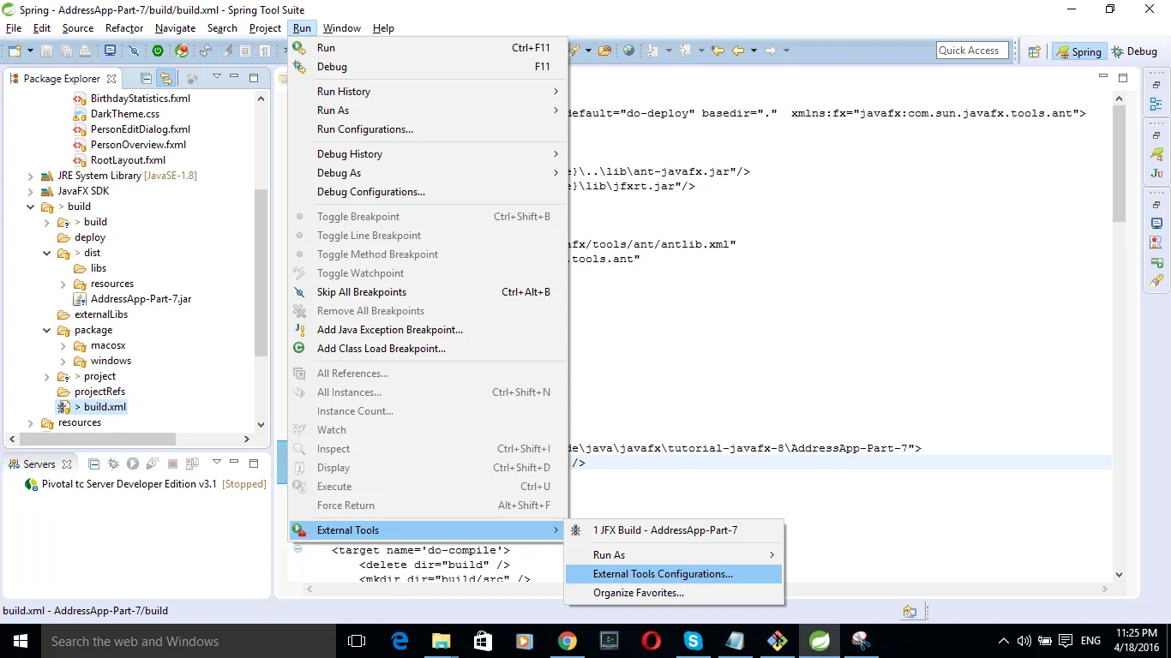The width and height of the screenshot is (1171, 658).
Task: Switch to the Debug perspective
Action: (1134, 51)
